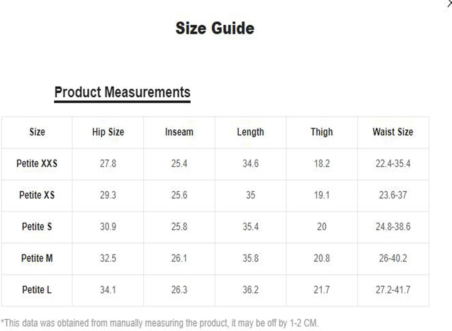Click the 26.1 inseam value
Viewport: 452px width, 331px height.
pyautogui.click(x=179, y=258)
